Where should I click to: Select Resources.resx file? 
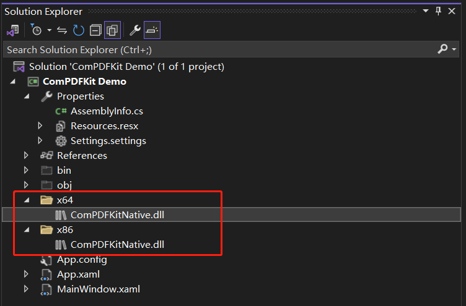click(x=104, y=126)
